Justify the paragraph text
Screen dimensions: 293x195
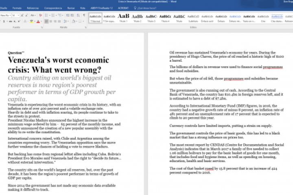[59, 22]
